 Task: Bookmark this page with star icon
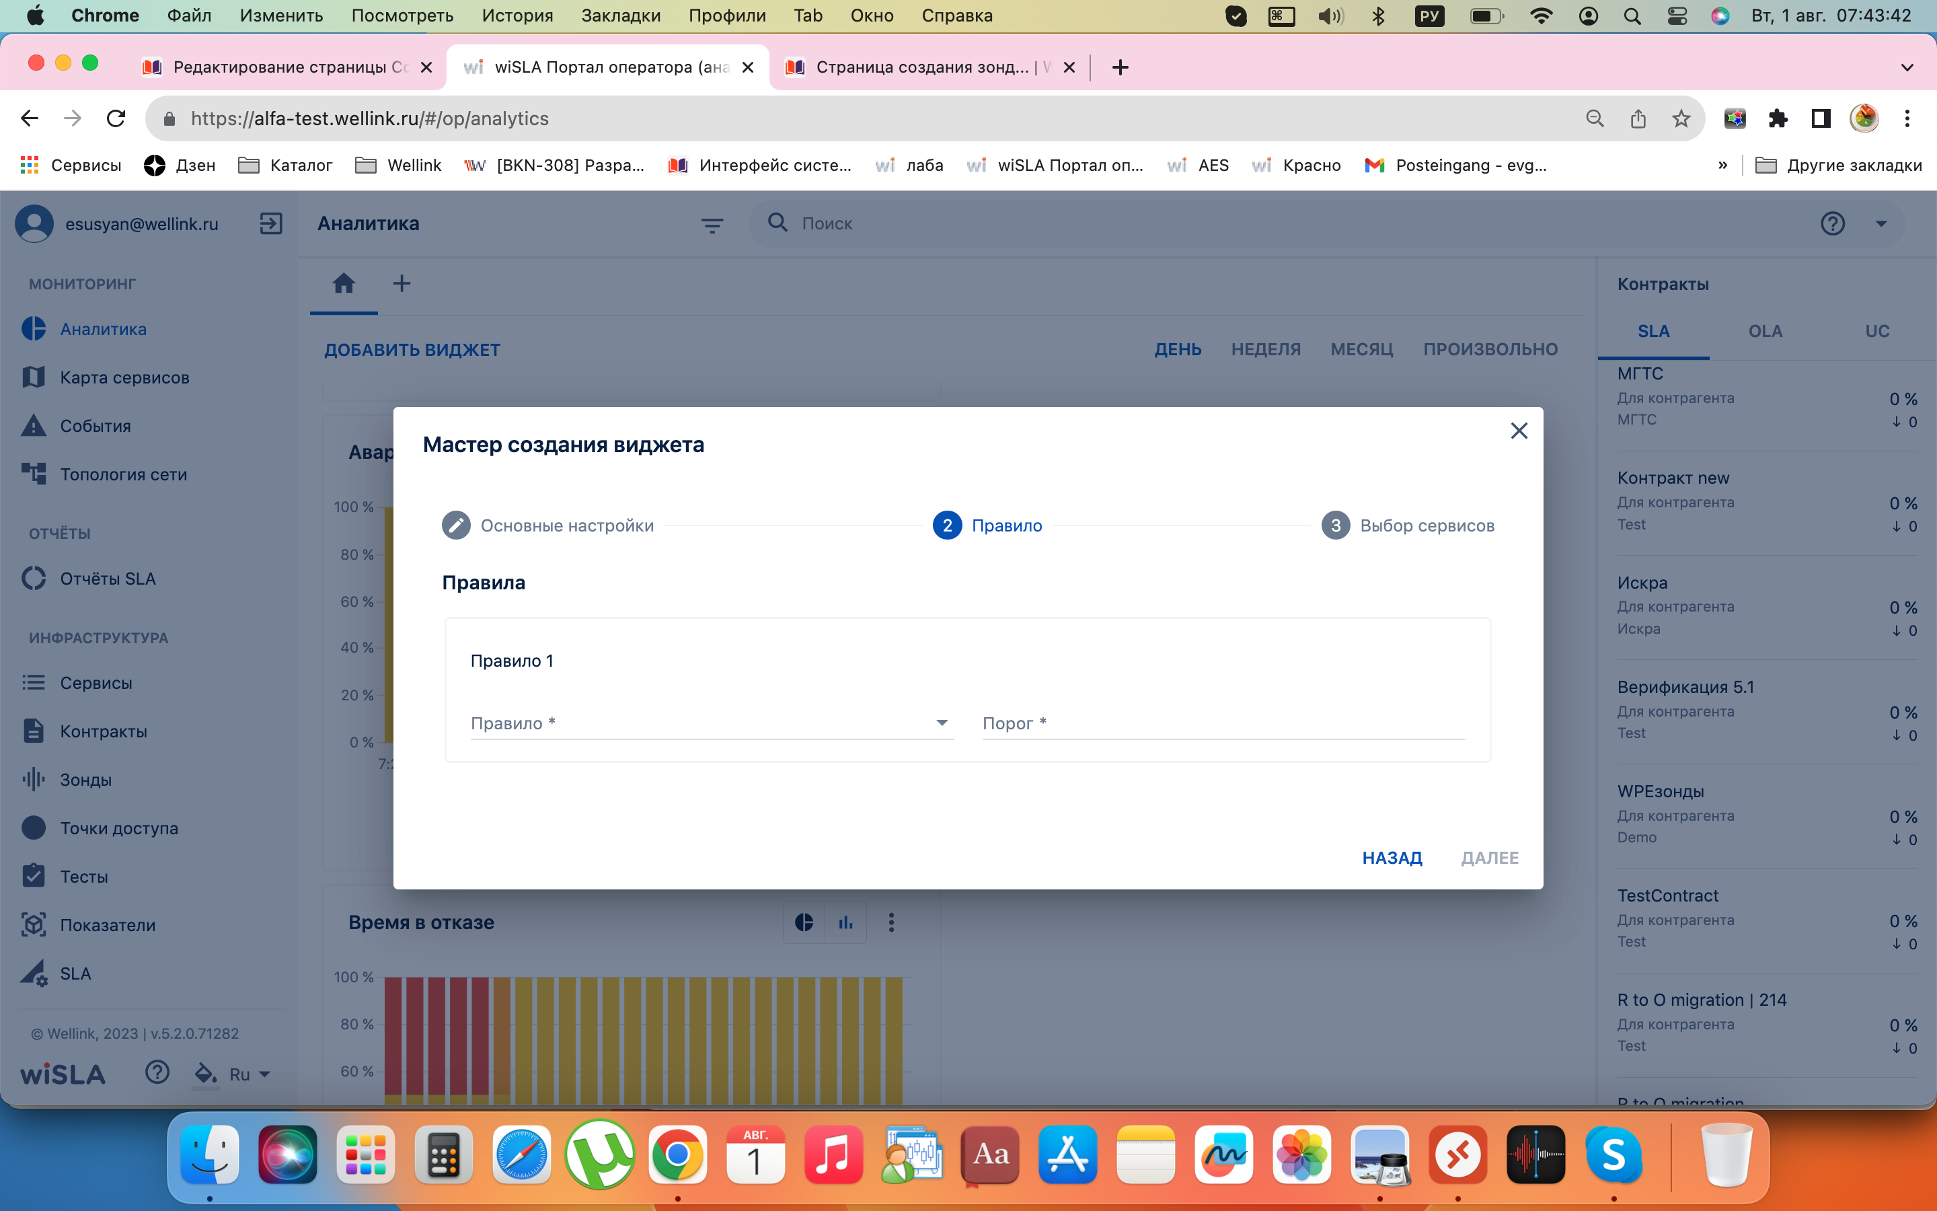pos(1681,118)
